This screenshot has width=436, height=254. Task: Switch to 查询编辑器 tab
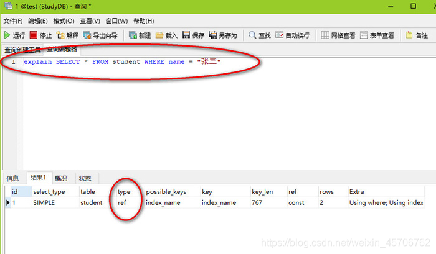[62, 49]
